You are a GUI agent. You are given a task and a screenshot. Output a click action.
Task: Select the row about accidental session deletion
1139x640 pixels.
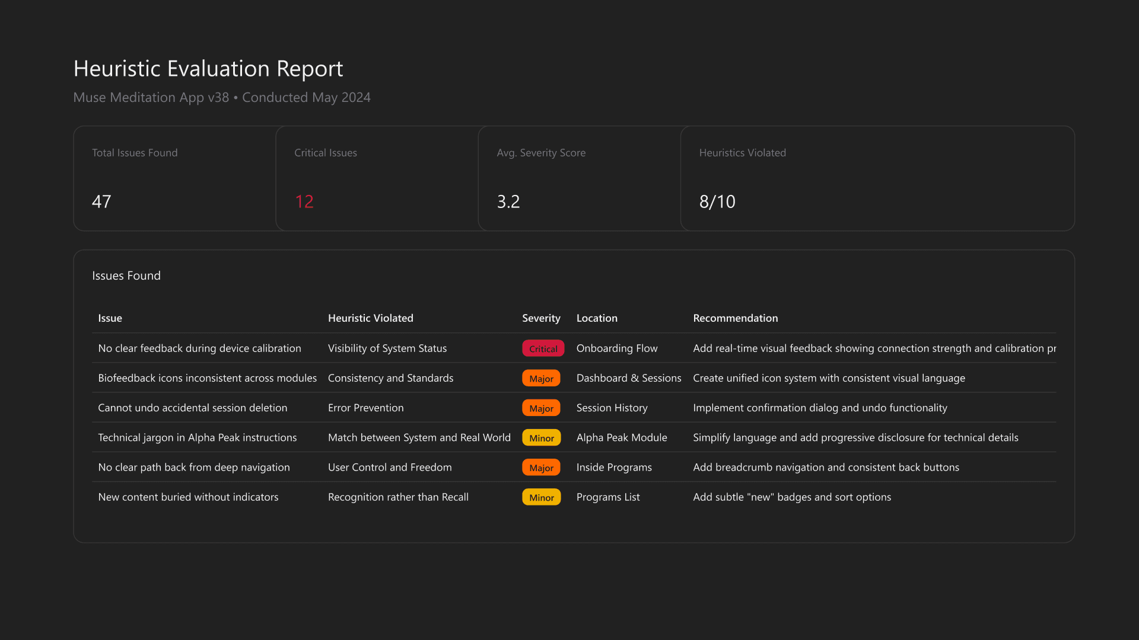(x=193, y=408)
